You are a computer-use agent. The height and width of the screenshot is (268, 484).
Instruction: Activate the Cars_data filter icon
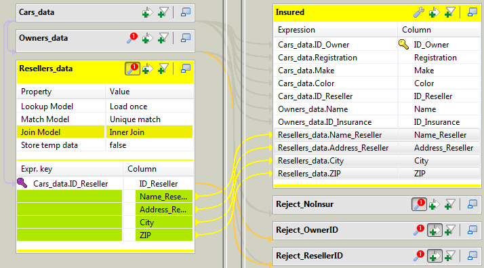click(x=163, y=12)
